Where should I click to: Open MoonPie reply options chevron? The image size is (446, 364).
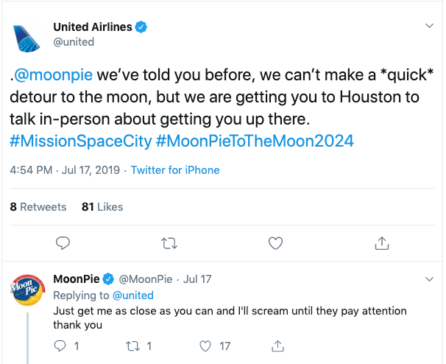click(431, 279)
